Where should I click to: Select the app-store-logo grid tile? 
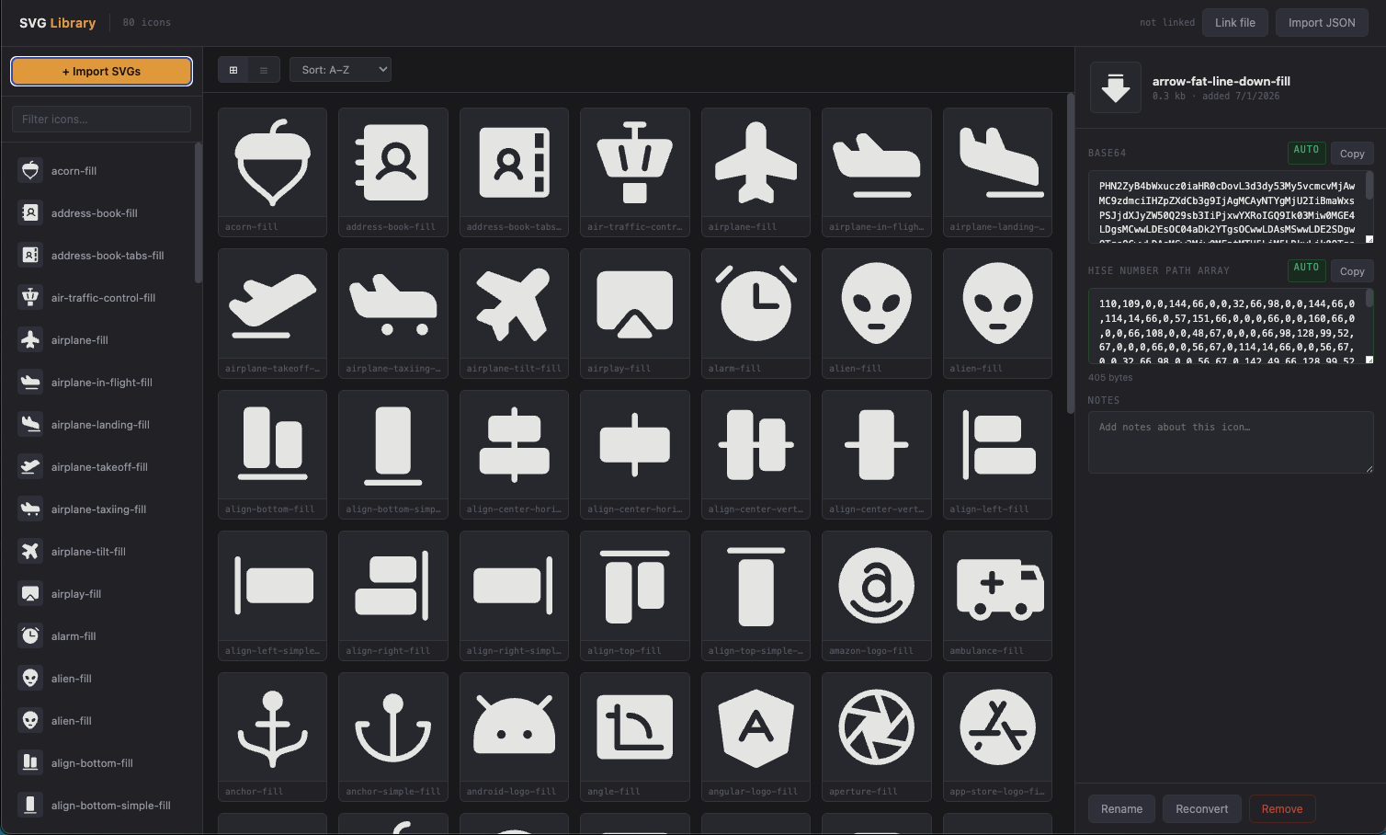(997, 737)
